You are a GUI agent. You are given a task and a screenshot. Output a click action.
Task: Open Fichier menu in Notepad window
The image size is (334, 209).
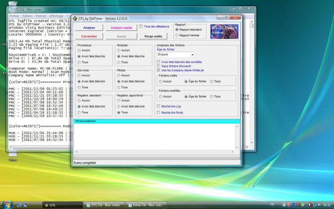pyautogui.click(x=15, y=16)
